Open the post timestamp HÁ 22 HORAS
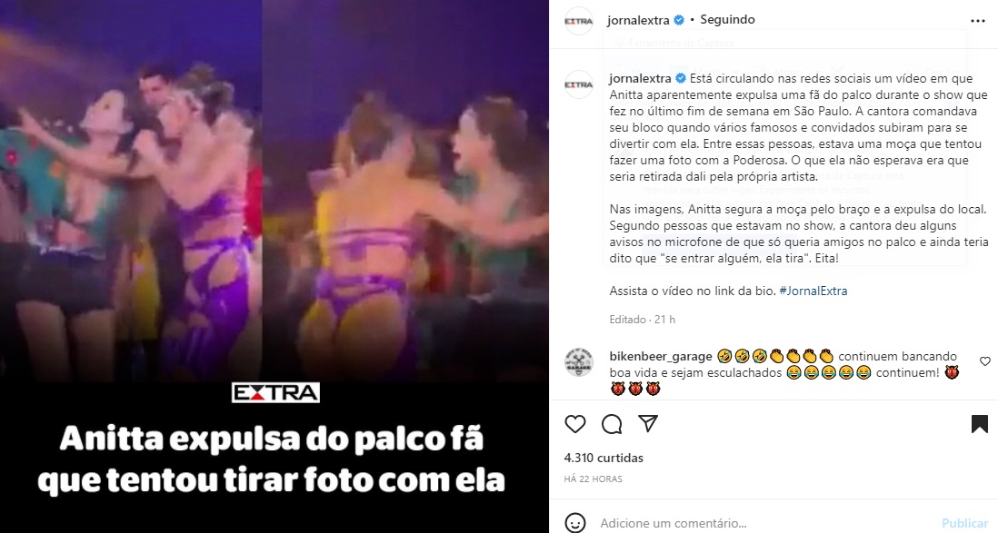The image size is (998, 533). coord(594,479)
